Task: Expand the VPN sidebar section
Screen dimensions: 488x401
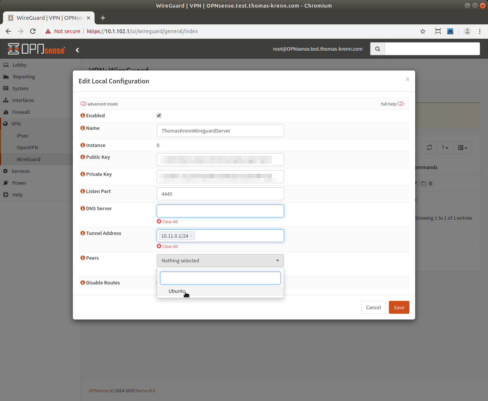Action: pyautogui.click(x=16, y=124)
